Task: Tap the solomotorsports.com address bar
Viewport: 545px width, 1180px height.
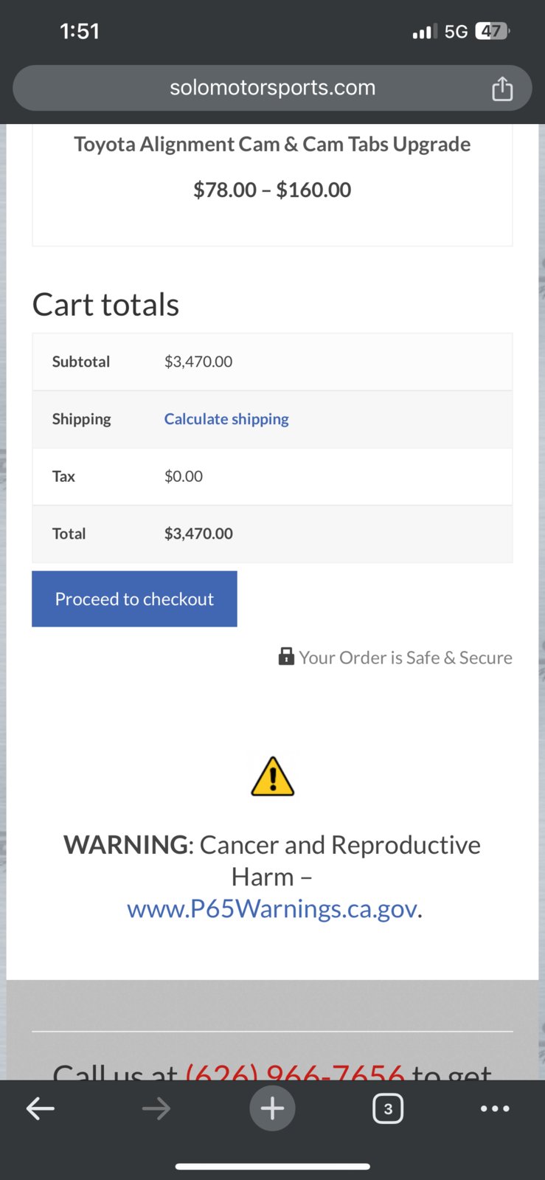Action: (x=272, y=88)
